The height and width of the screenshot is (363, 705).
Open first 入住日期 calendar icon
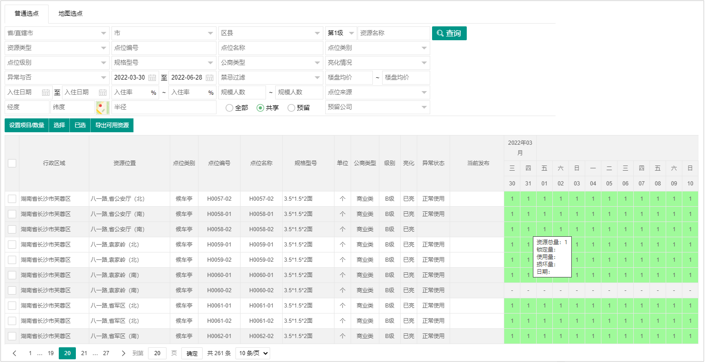pos(46,92)
